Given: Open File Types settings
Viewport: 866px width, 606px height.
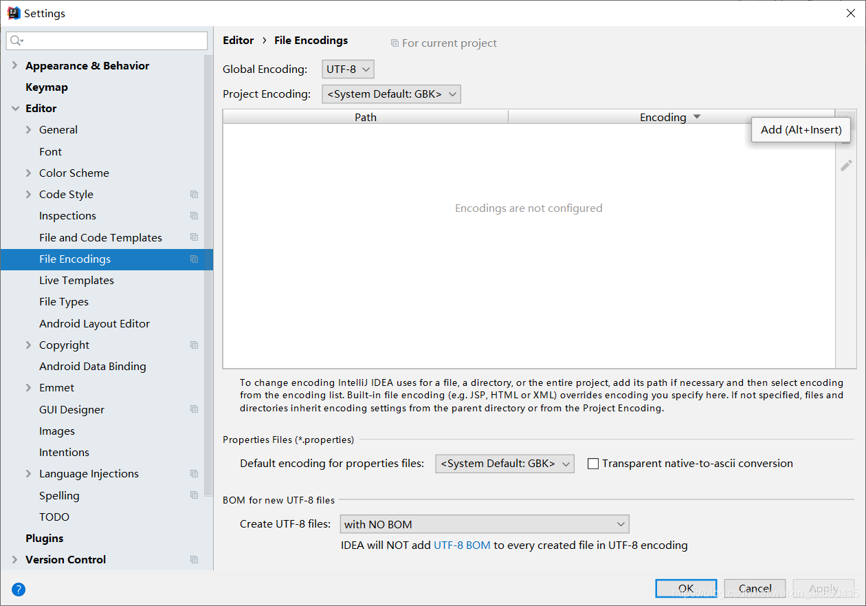Looking at the screenshot, I should (x=64, y=302).
